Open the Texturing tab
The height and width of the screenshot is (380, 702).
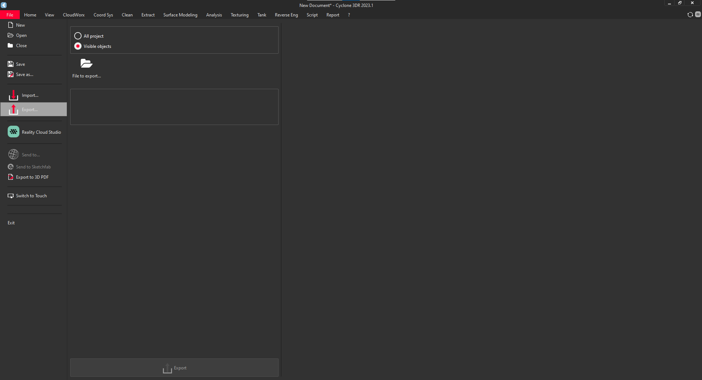pos(239,15)
